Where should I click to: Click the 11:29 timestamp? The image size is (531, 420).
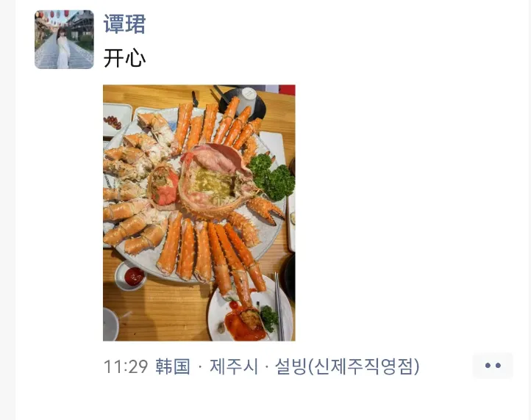(126, 366)
